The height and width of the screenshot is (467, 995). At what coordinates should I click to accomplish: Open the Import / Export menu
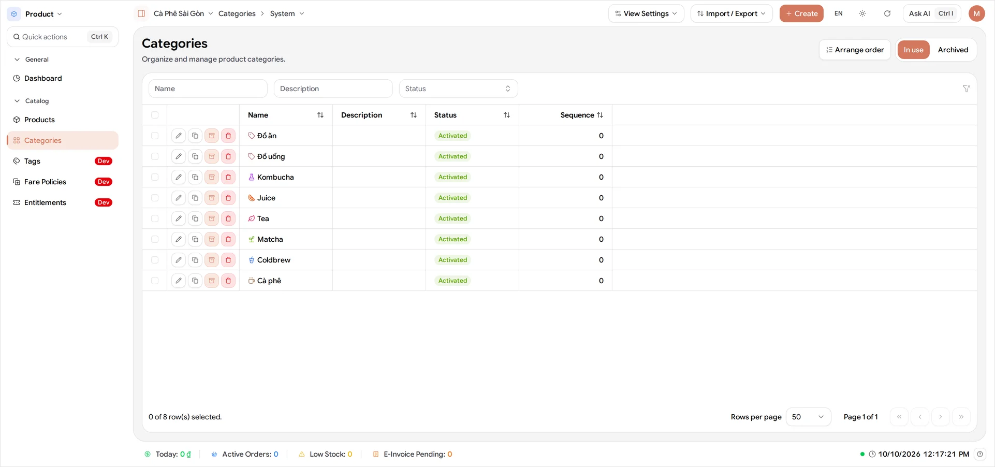[x=731, y=13]
